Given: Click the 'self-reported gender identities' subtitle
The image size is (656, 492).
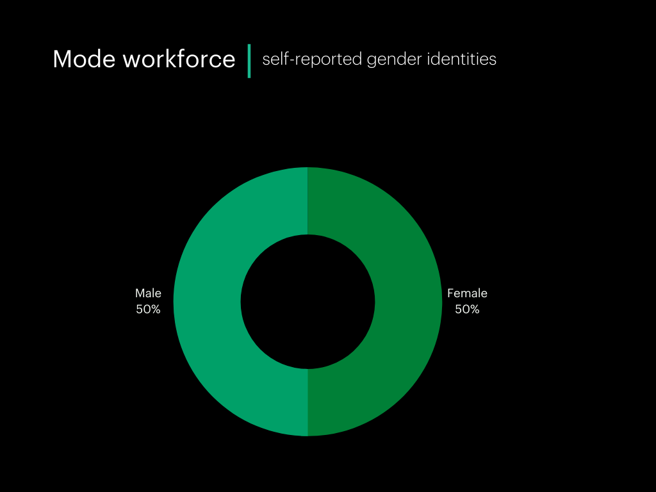Looking at the screenshot, I should click(x=379, y=59).
